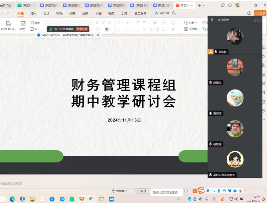
Task: Switch to the 插入 ribbon tab
Action: 33,13
